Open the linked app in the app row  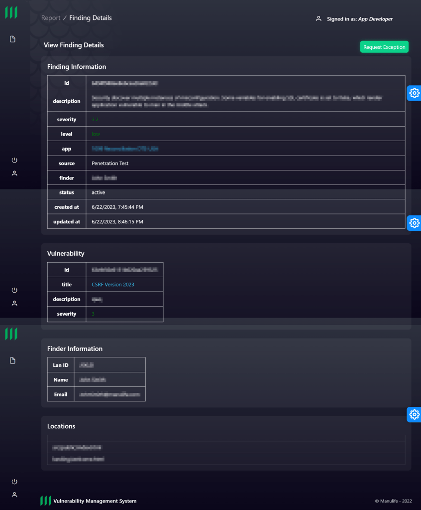click(x=125, y=149)
